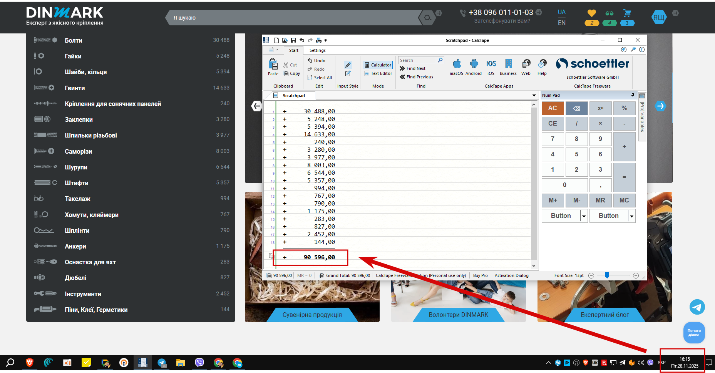Click the CE key on Num Pad
Screen dimensions: 715x373
pyautogui.click(x=553, y=124)
